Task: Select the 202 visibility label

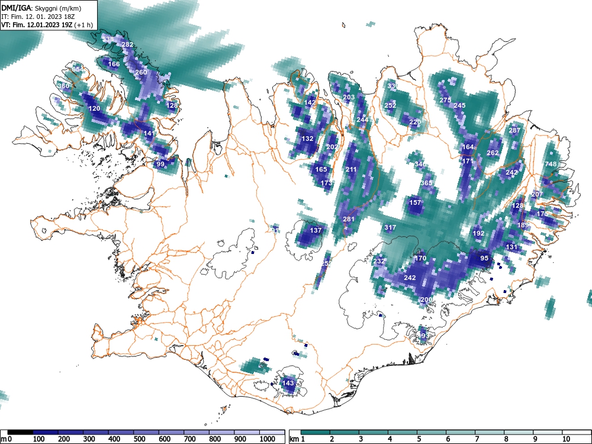Action: 332,147
